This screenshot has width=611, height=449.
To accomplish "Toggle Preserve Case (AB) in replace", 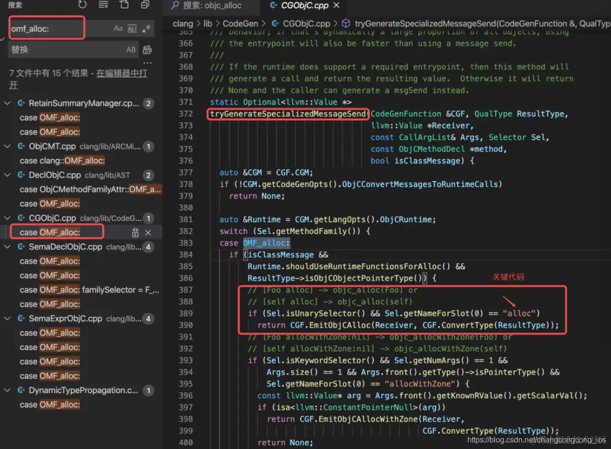I will (x=131, y=49).
